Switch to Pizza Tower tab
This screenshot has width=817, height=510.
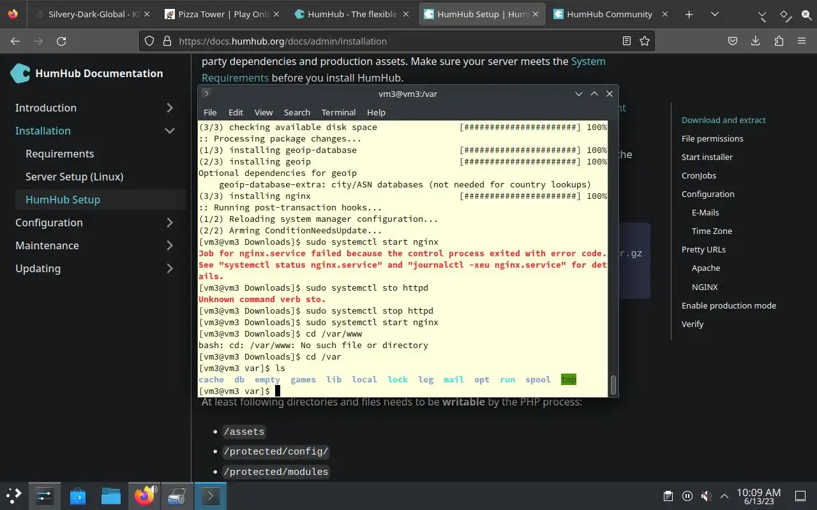(x=222, y=14)
